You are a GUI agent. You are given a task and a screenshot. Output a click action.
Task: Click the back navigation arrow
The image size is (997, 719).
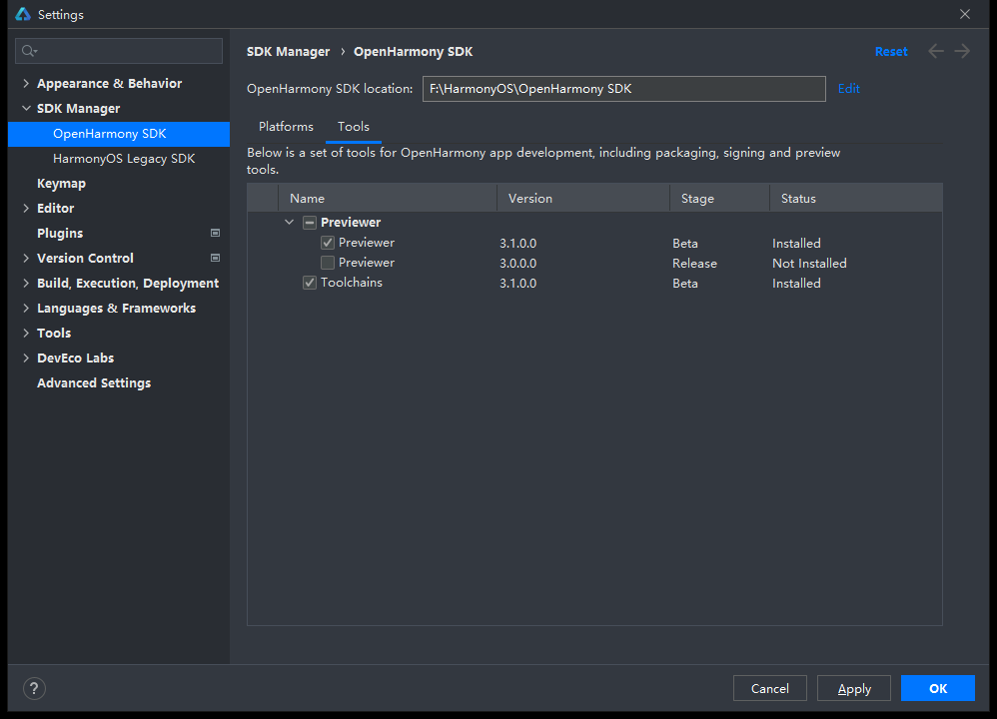coord(935,51)
